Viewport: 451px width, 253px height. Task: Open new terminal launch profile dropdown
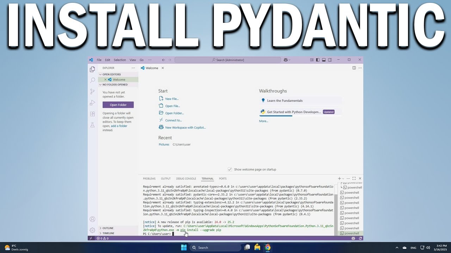point(344,179)
